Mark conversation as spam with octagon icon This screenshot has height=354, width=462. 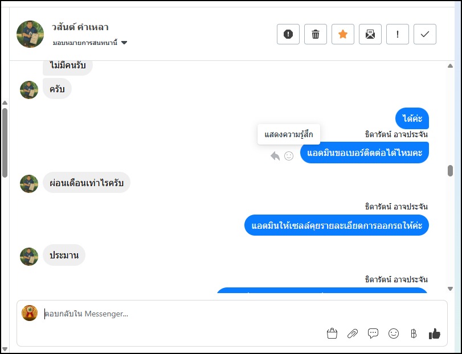(x=288, y=34)
